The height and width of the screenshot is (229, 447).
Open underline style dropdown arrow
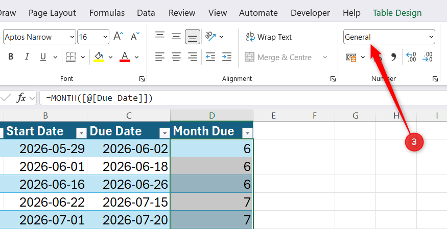point(55,57)
